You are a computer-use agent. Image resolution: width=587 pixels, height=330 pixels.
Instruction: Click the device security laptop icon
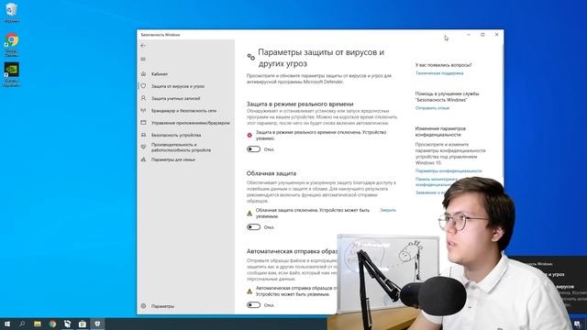[143, 135]
